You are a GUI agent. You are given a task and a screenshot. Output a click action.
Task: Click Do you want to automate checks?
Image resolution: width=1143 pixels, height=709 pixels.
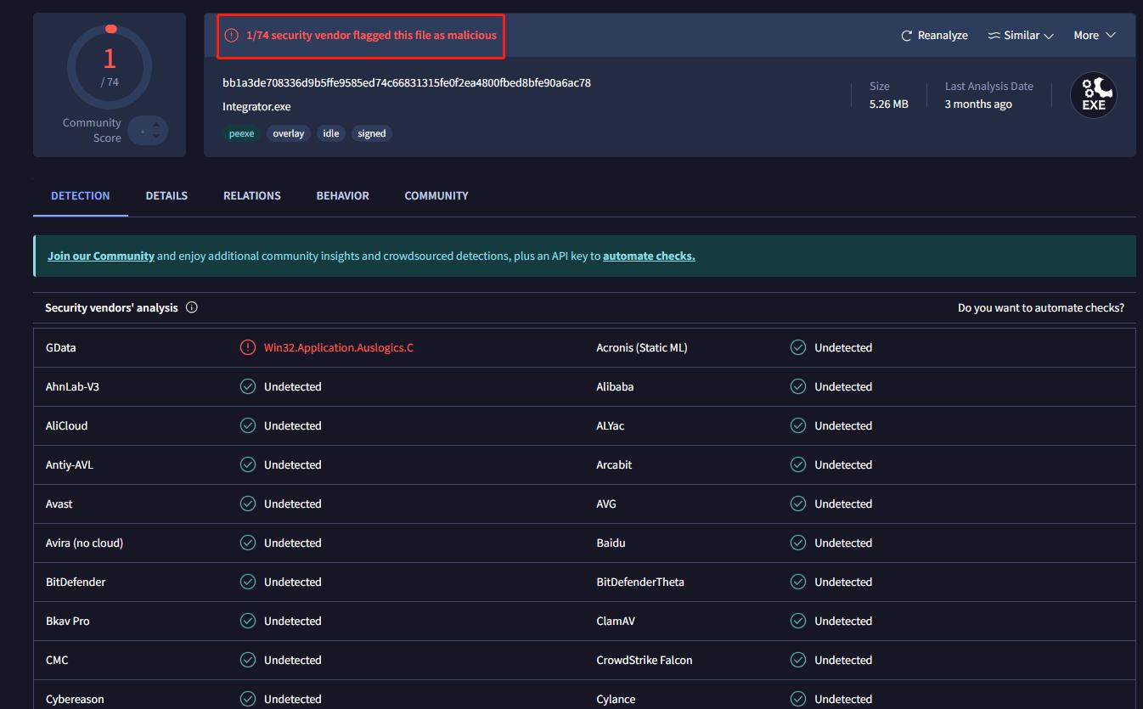point(1041,307)
